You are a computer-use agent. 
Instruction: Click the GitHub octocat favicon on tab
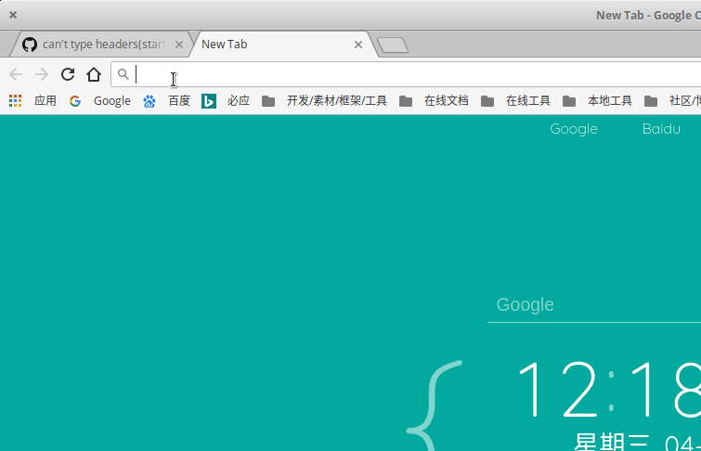coord(30,45)
